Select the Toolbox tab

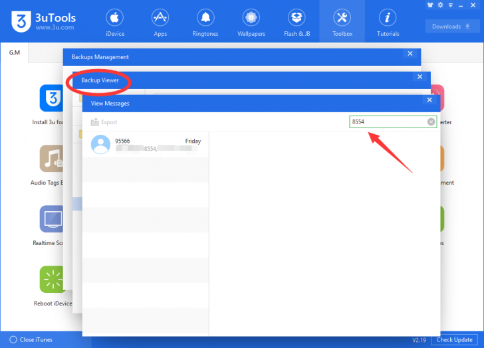click(342, 21)
